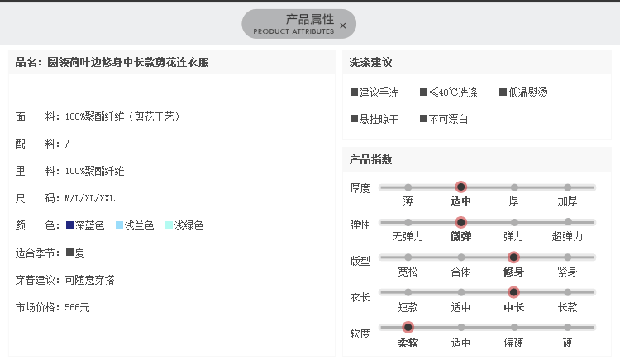Set 软度 slider to 硬 point
The height and width of the screenshot is (364, 620).
tap(567, 328)
